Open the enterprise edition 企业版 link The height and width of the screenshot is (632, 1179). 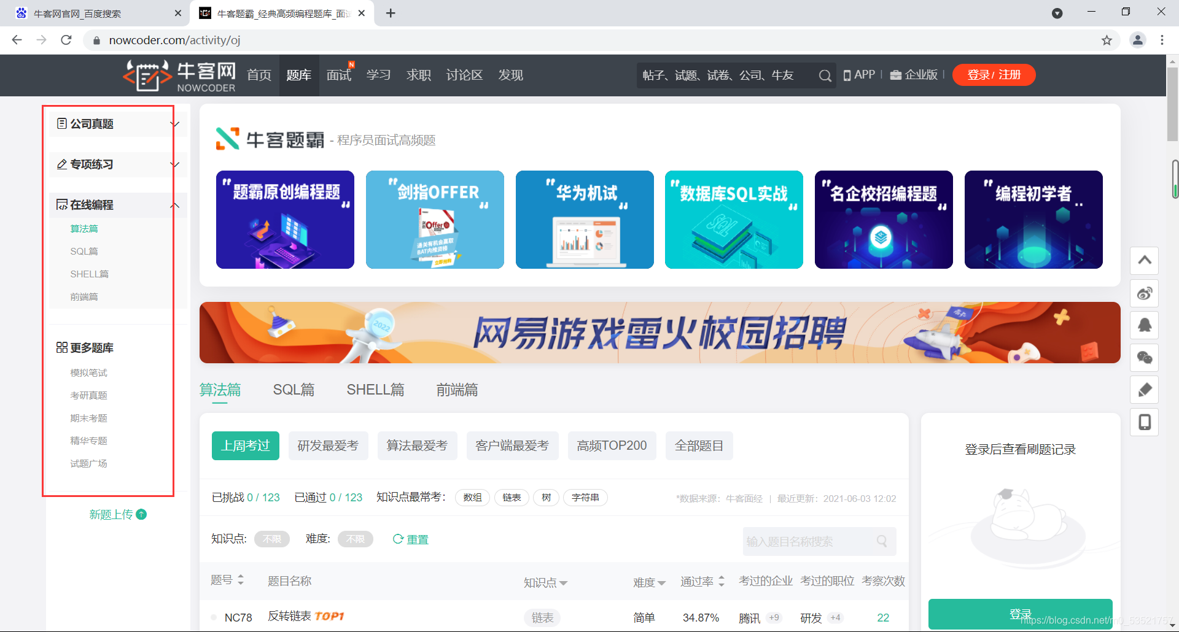point(914,75)
